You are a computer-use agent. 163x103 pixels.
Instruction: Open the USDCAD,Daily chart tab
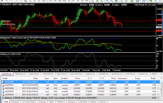coord(76,74)
